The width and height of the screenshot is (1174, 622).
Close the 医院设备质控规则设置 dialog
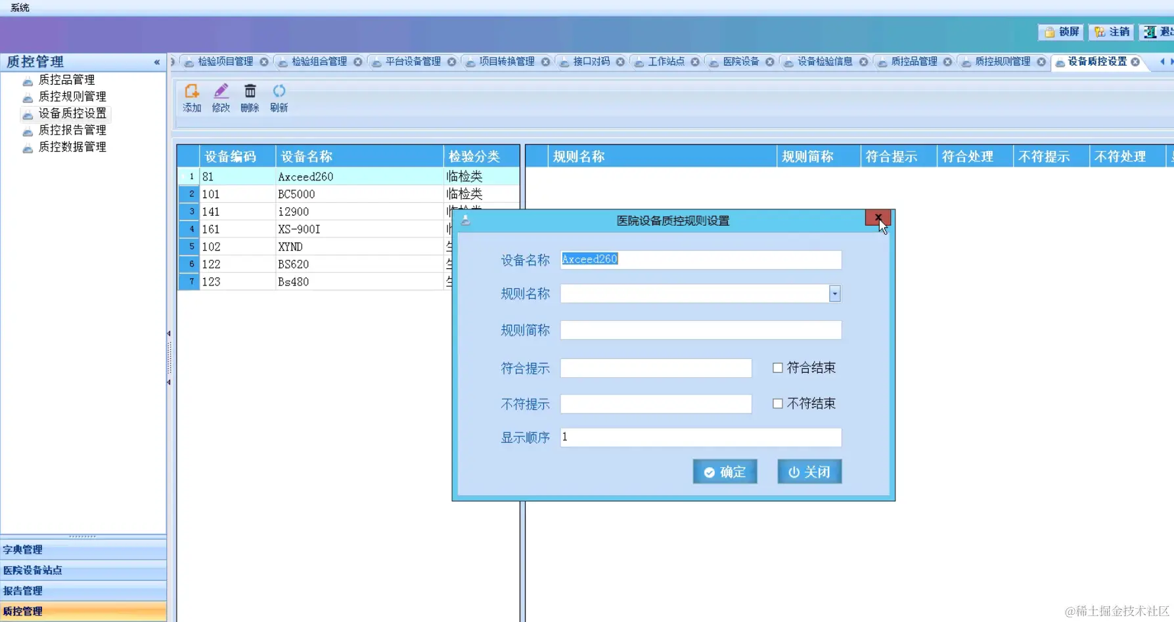coord(878,218)
